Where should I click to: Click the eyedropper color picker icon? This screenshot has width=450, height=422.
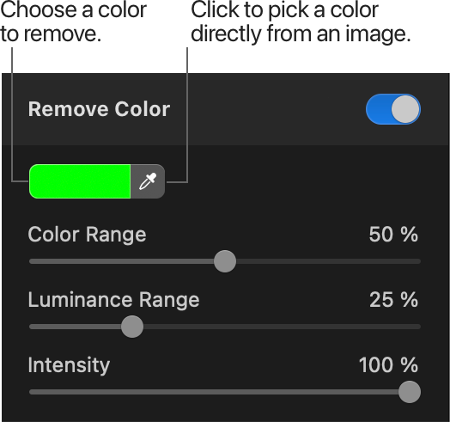pyautogui.click(x=148, y=181)
